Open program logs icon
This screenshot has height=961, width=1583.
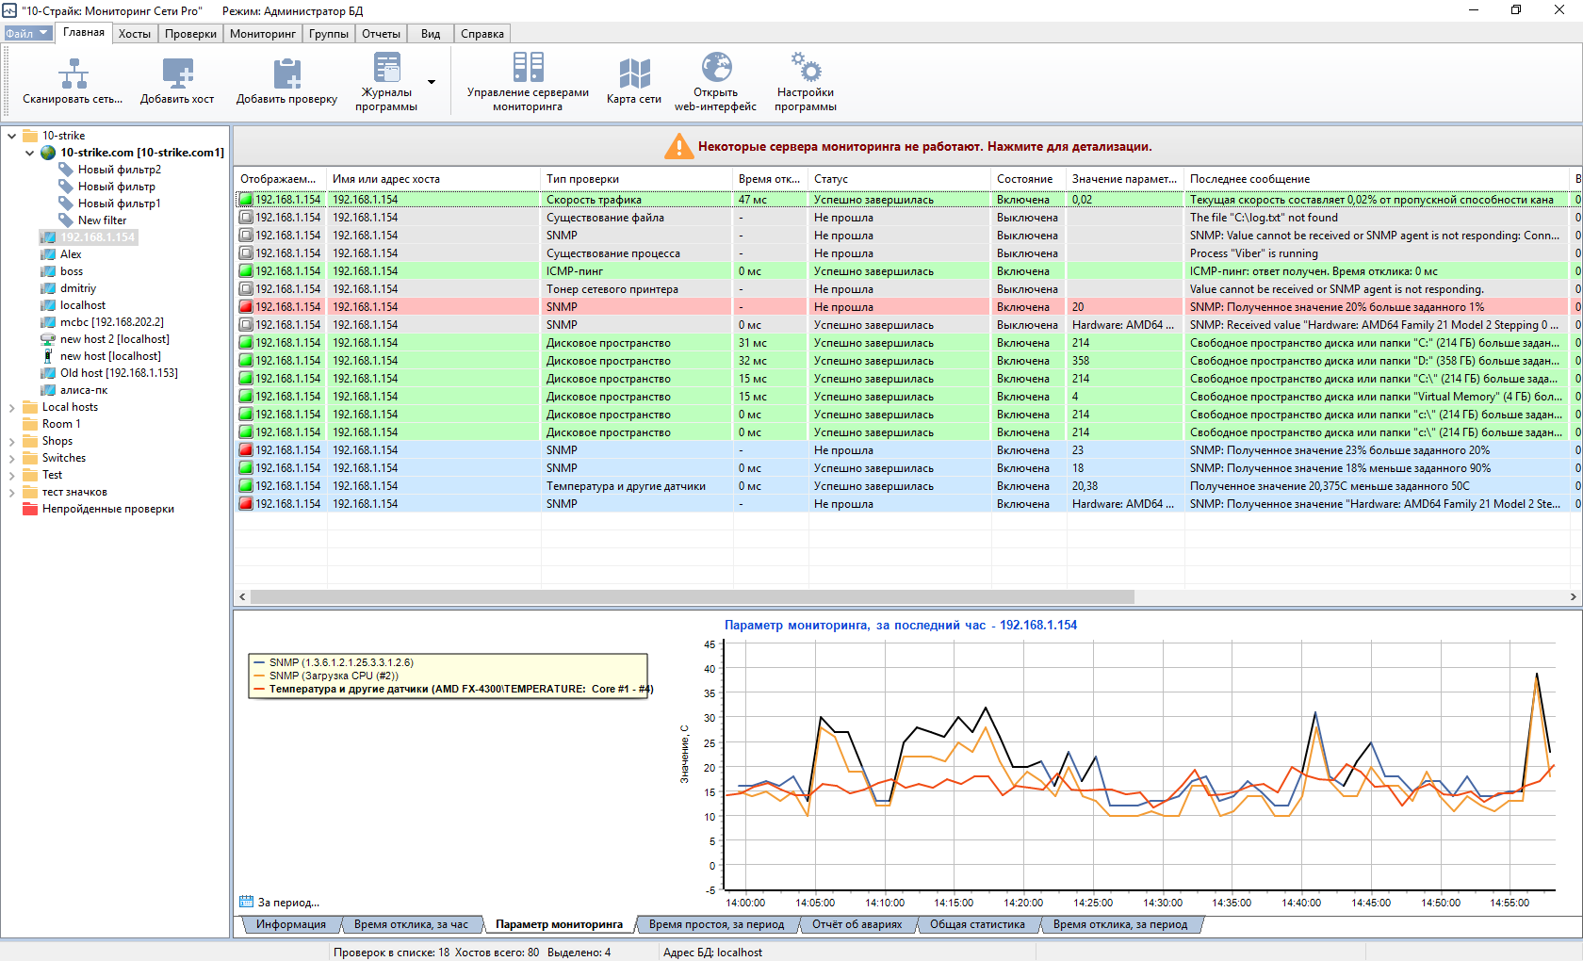pyautogui.click(x=386, y=68)
